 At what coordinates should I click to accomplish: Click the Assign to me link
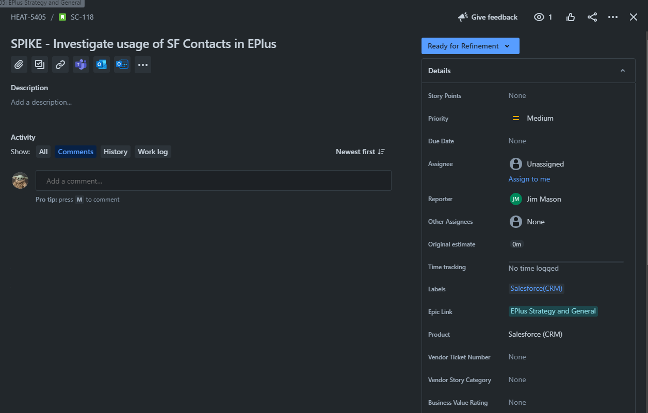[x=529, y=179]
